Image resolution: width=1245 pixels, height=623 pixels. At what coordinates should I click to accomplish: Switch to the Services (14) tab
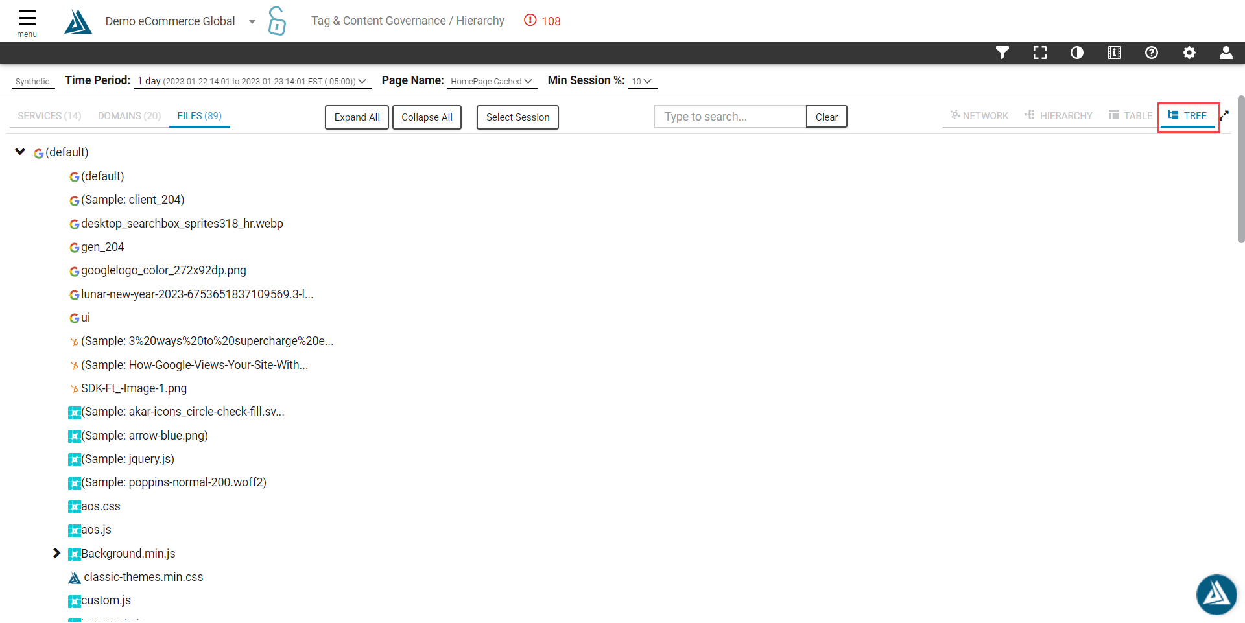click(x=49, y=116)
